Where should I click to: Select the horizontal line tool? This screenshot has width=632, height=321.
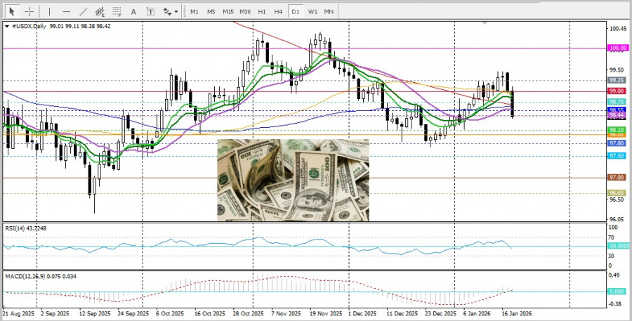67,11
